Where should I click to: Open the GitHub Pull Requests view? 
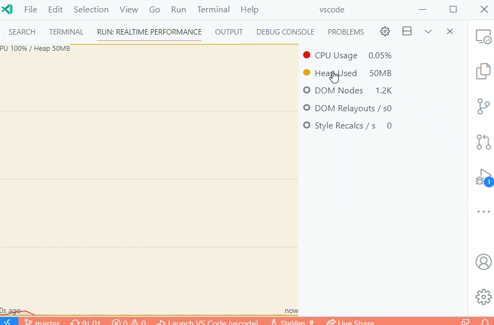(x=483, y=142)
